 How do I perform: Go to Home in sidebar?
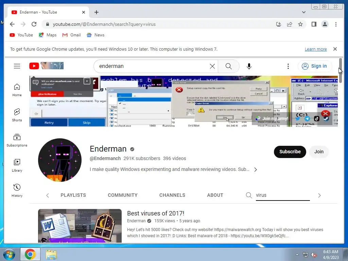tap(17, 90)
